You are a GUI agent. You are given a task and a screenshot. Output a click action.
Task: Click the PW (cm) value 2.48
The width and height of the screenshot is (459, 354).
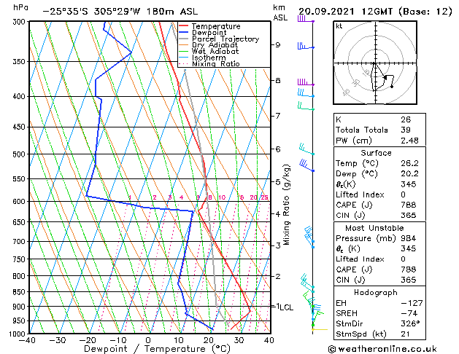(x=409, y=141)
